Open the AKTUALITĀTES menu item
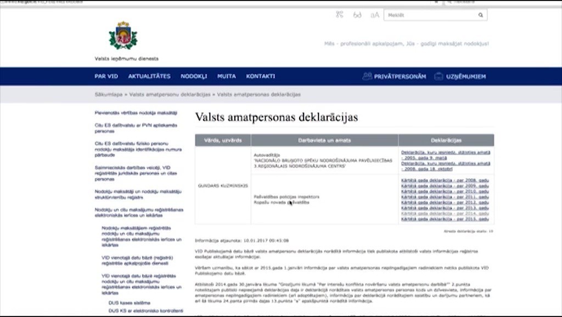 pyautogui.click(x=149, y=76)
